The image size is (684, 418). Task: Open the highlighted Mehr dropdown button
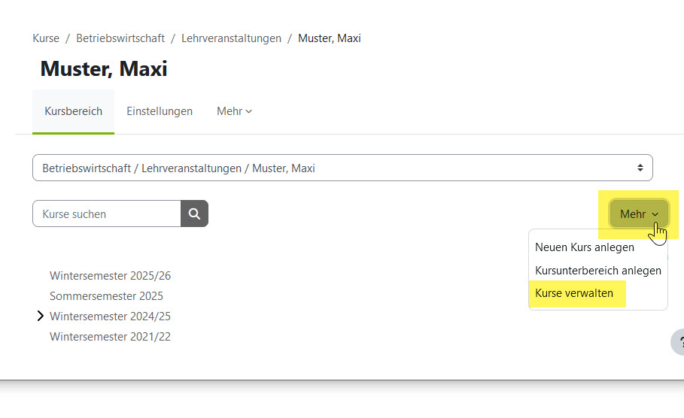click(x=639, y=214)
